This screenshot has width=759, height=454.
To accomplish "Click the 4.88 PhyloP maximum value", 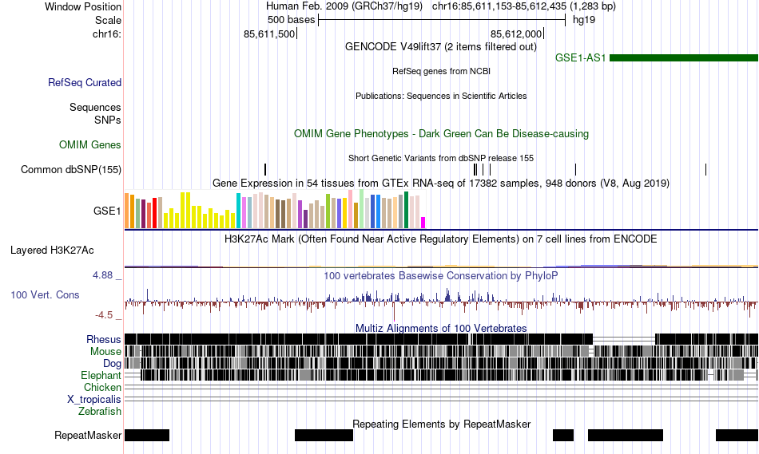I will pyautogui.click(x=102, y=275).
